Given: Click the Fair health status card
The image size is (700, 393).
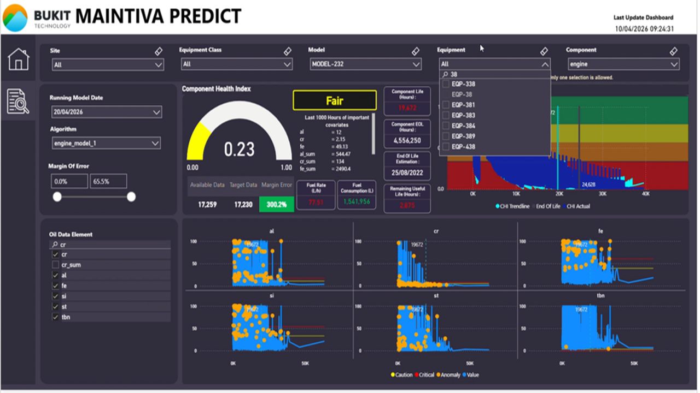Looking at the screenshot, I should click(335, 100).
